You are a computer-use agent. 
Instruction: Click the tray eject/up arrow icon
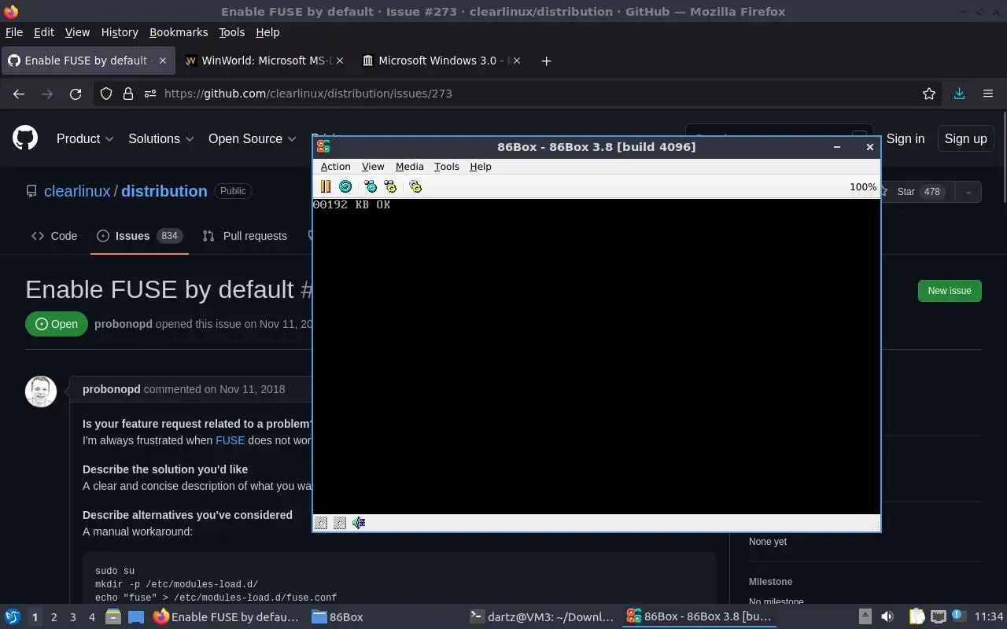[865, 617]
